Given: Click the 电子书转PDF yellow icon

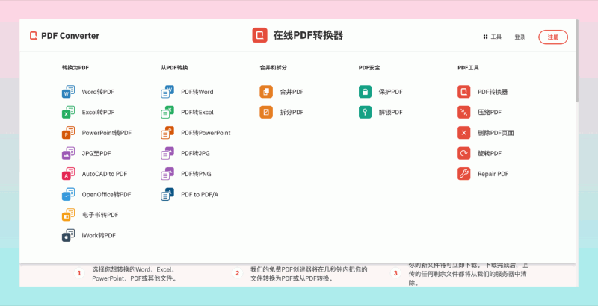Looking at the screenshot, I should tap(68, 215).
